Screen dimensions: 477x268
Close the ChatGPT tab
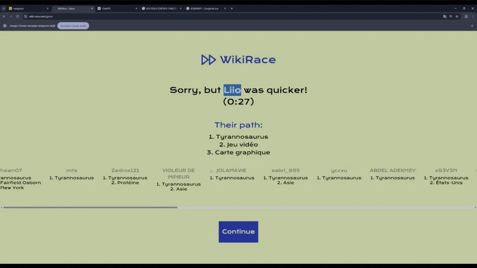pos(136,8)
